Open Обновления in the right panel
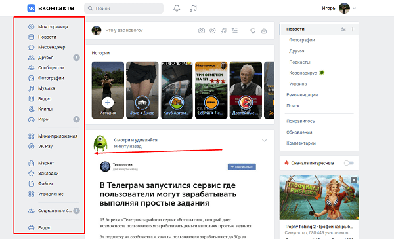The width and height of the screenshot is (394, 239). click(299, 132)
